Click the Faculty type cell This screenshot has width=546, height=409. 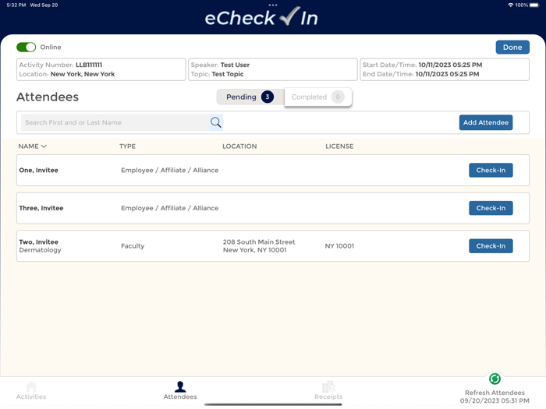(133, 246)
